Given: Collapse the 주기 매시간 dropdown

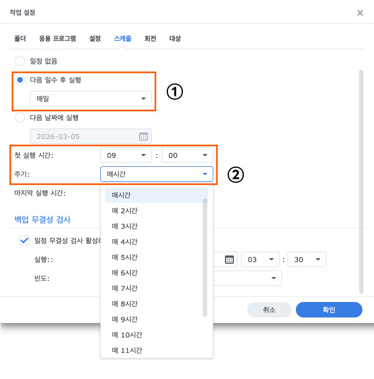Looking at the screenshot, I should coord(156,174).
